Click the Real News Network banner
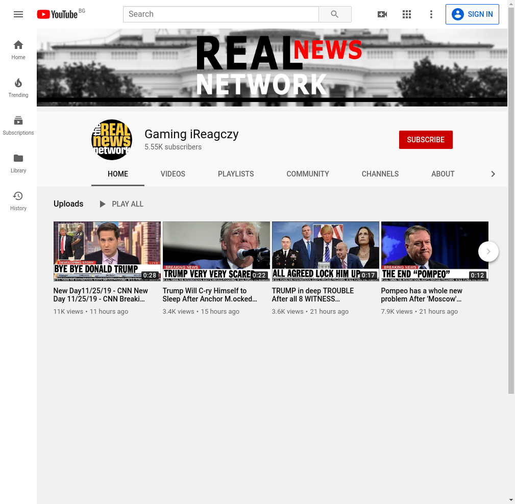Image resolution: width=515 pixels, height=504 pixels. (x=272, y=68)
